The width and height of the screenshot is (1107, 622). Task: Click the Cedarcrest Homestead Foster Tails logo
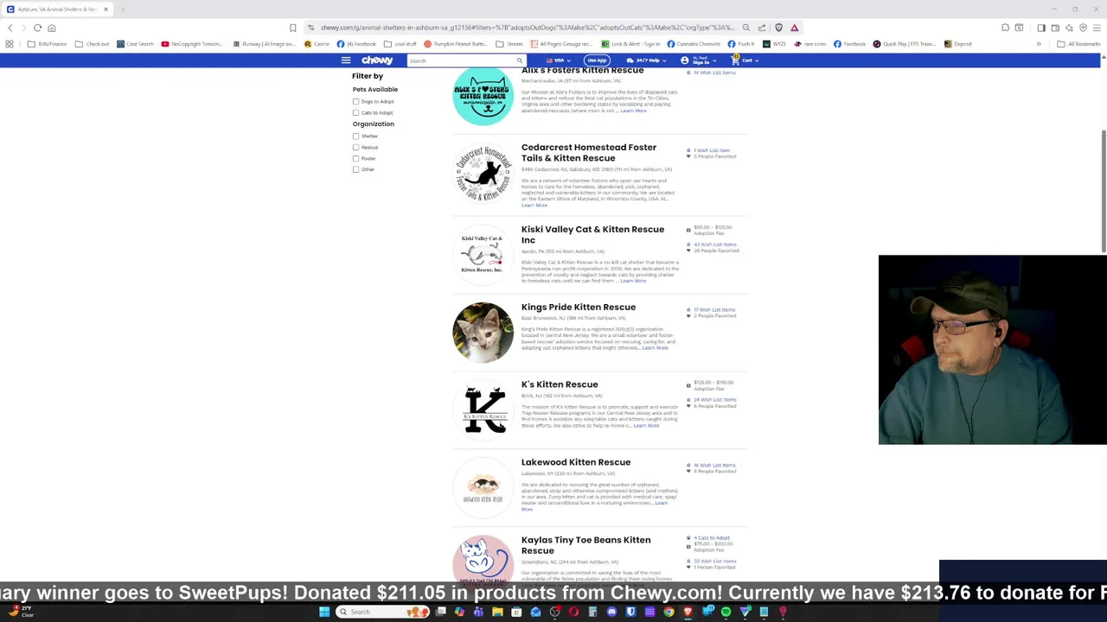[483, 173]
